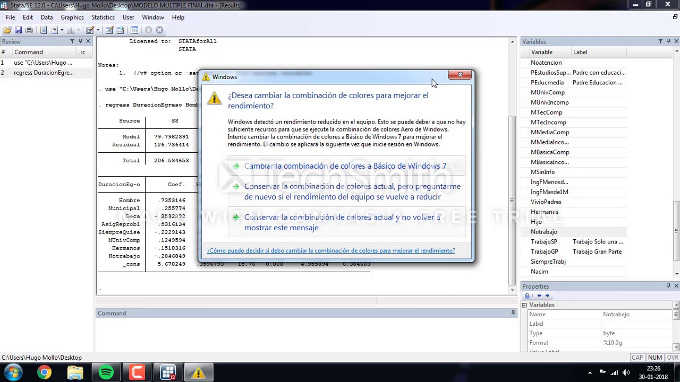Click the Properties previous variable left arrow
The height and width of the screenshot is (382, 680).
(539, 296)
